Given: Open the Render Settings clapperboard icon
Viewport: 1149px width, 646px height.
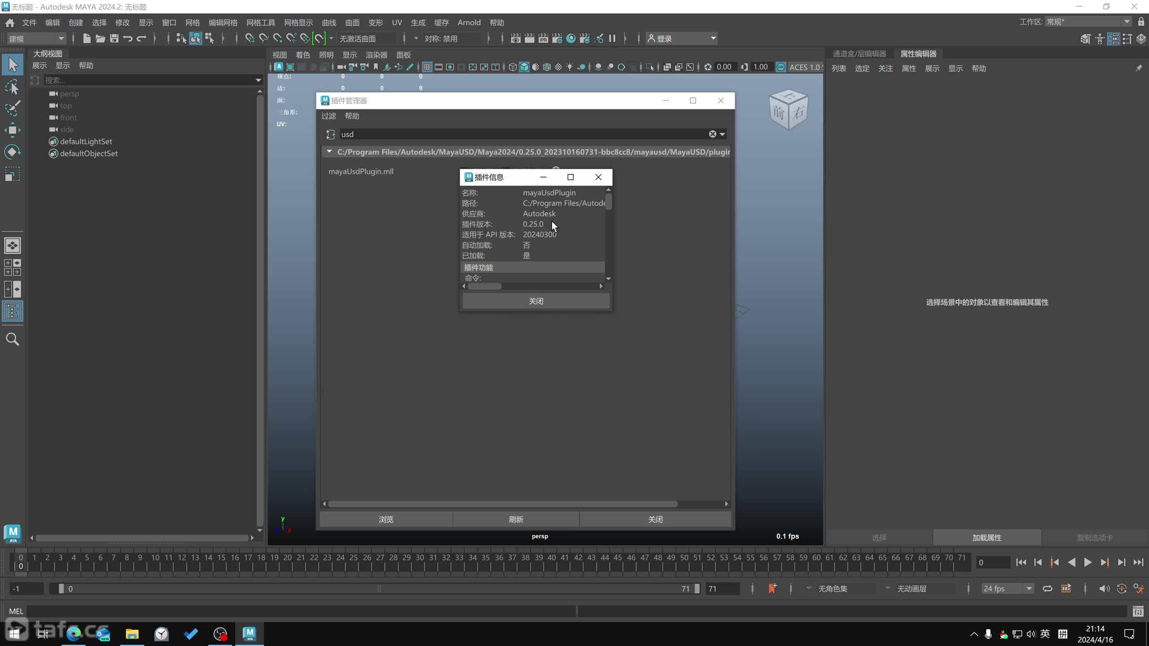Looking at the screenshot, I should click(x=557, y=39).
